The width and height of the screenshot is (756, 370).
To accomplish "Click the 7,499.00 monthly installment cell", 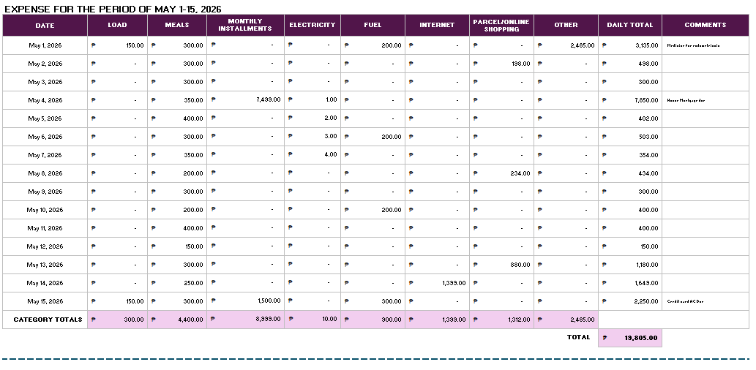I will tap(245, 100).
